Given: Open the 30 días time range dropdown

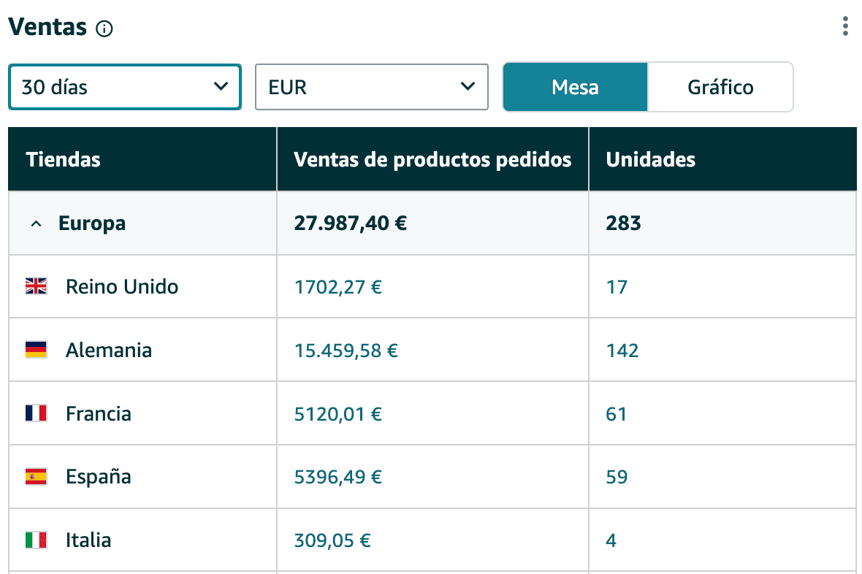Looking at the screenshot, I should point(124,87).
